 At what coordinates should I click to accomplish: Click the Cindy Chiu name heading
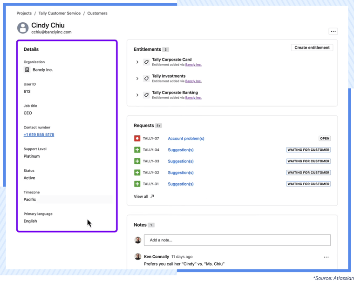(x=48, y=25)
